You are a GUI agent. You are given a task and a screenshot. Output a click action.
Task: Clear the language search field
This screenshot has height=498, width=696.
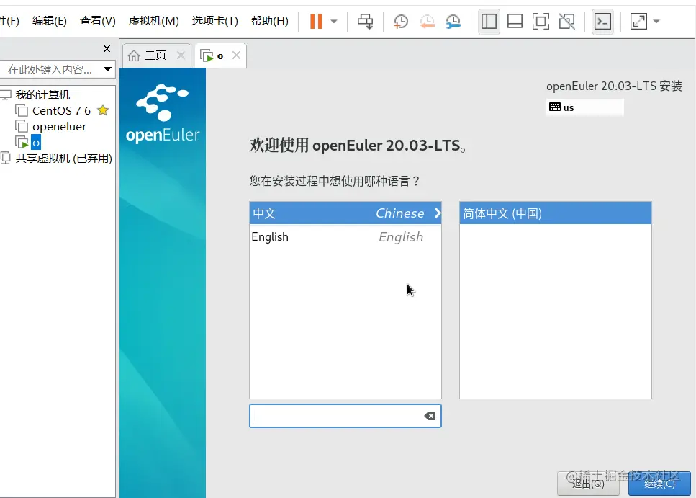click(429, 416)
